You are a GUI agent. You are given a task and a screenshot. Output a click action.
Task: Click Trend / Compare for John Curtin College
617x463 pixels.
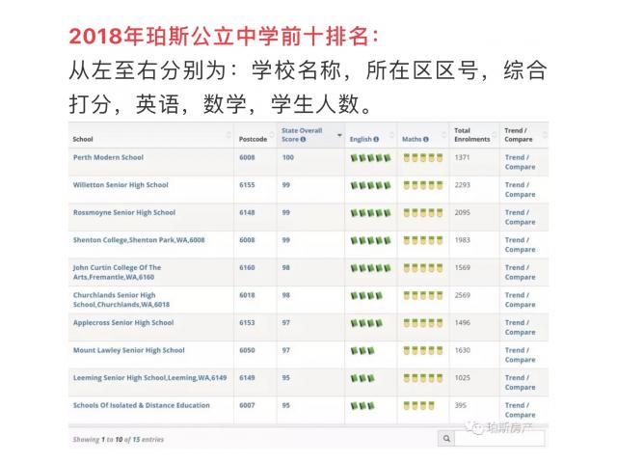[520, 272]
